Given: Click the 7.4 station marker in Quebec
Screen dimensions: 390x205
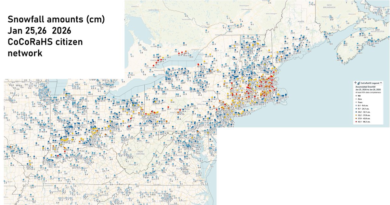Looking at the screenshot, I should (x=240, y=19).
